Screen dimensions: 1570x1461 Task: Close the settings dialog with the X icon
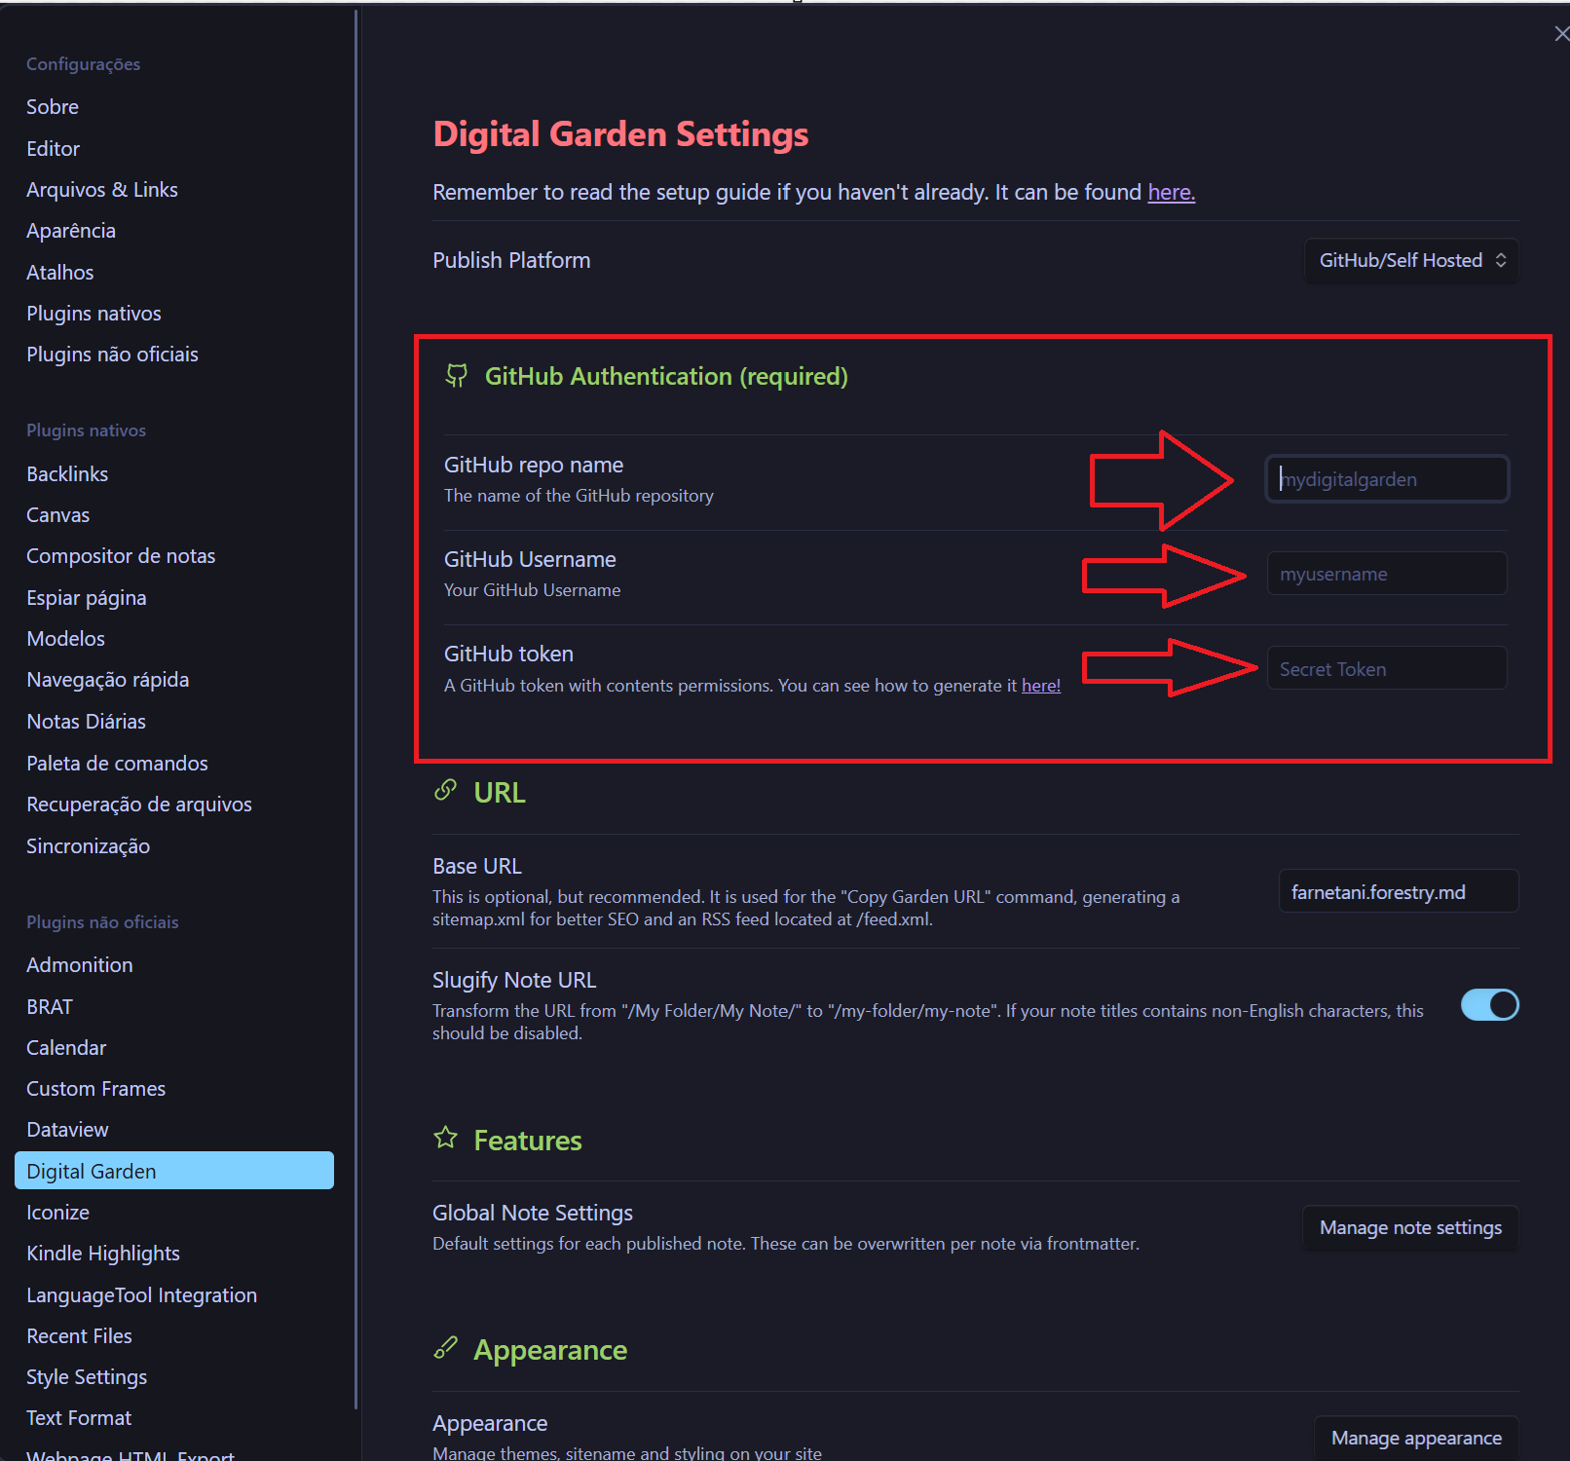[1560, 34]
